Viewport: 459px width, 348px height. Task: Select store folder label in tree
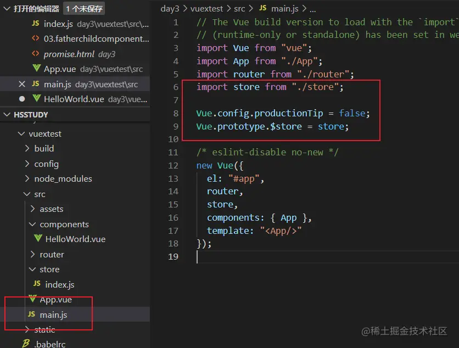point(50,270)
